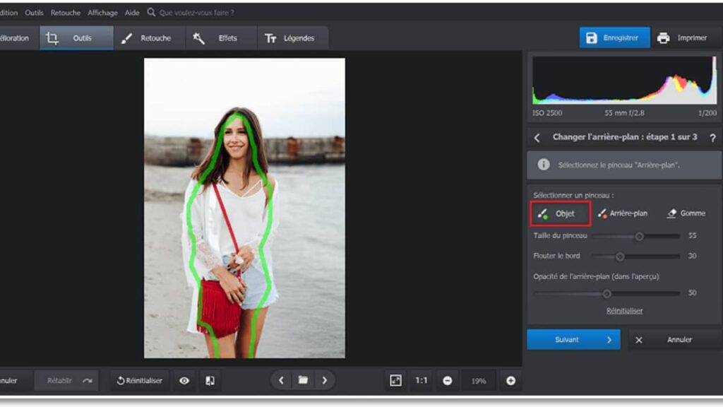Screen dimensions: 723x407
Task: Open the Légendes tab
Action: (x=293, y=38)
